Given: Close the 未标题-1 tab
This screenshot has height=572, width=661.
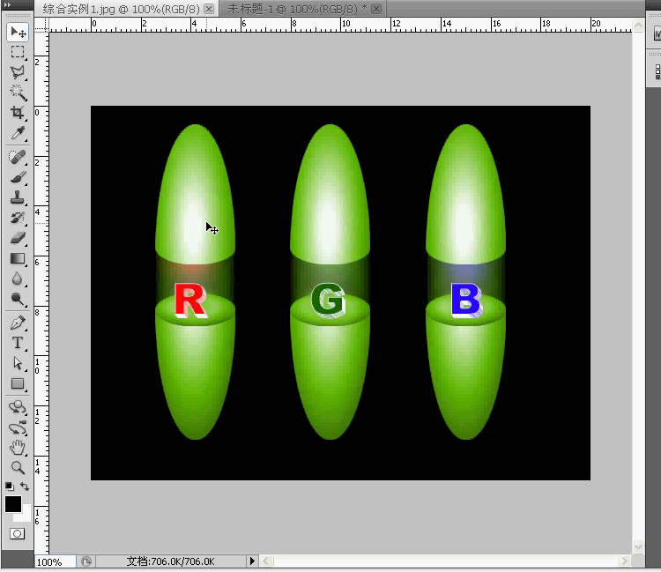Looking at the screenshot, I should [377, 9].
